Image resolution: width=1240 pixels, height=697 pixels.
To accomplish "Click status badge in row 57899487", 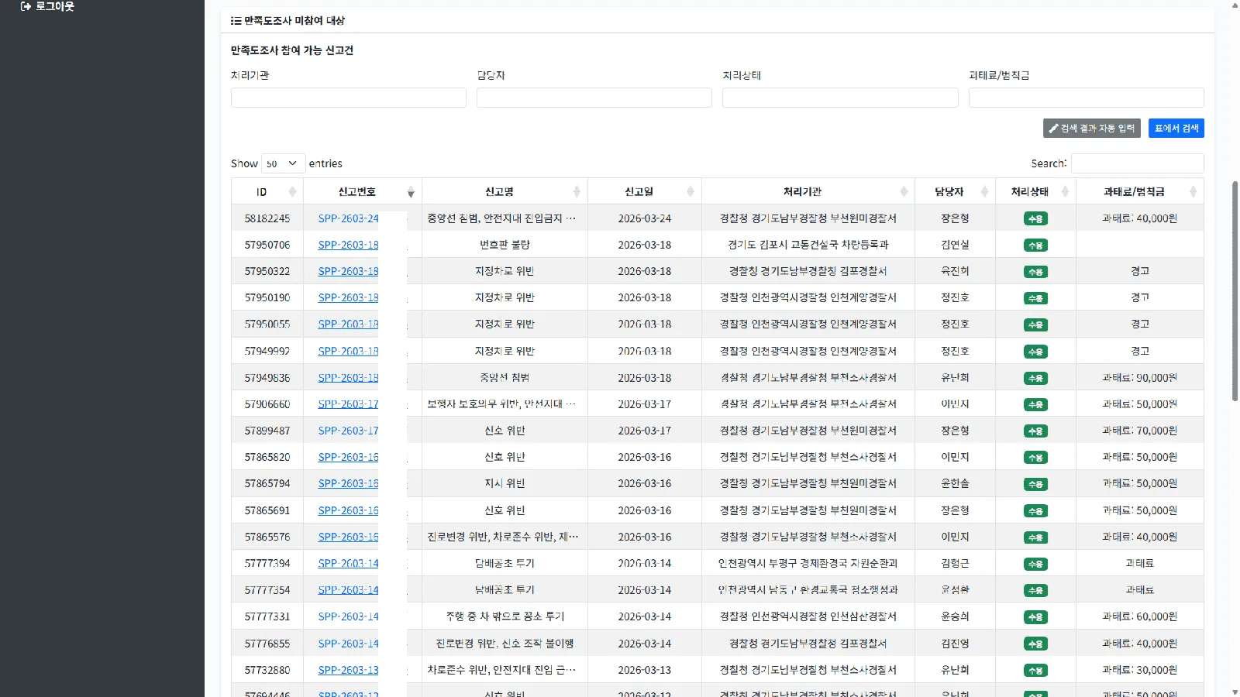I will tap(1035, 431).
